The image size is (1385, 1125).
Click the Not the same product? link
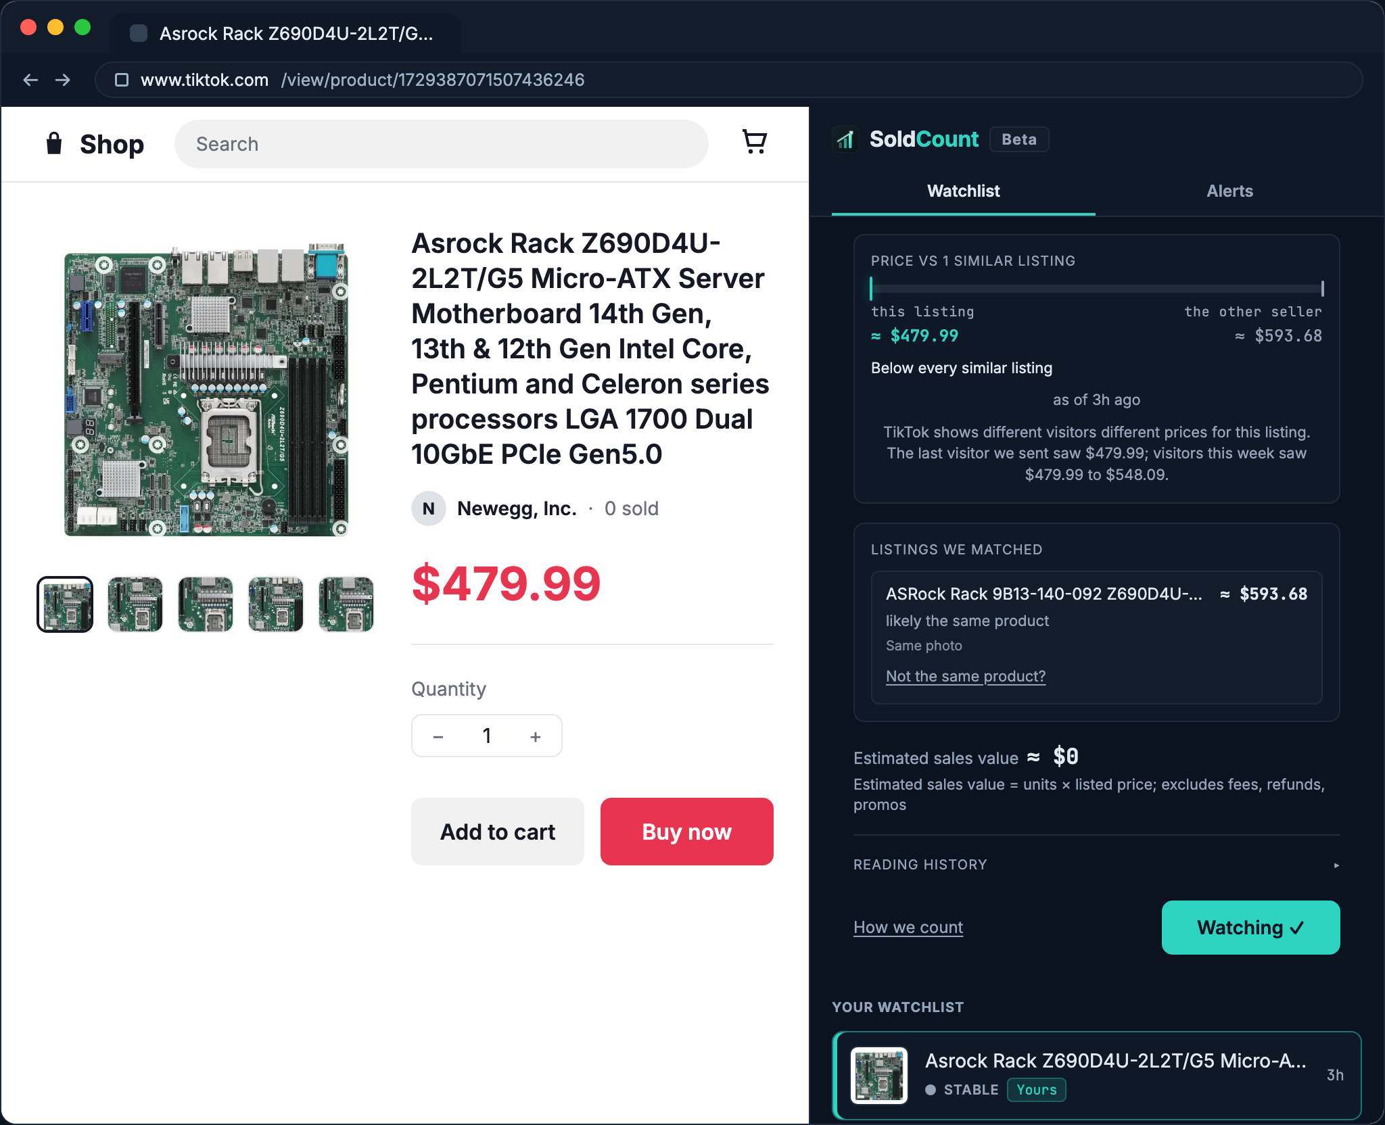966,676
